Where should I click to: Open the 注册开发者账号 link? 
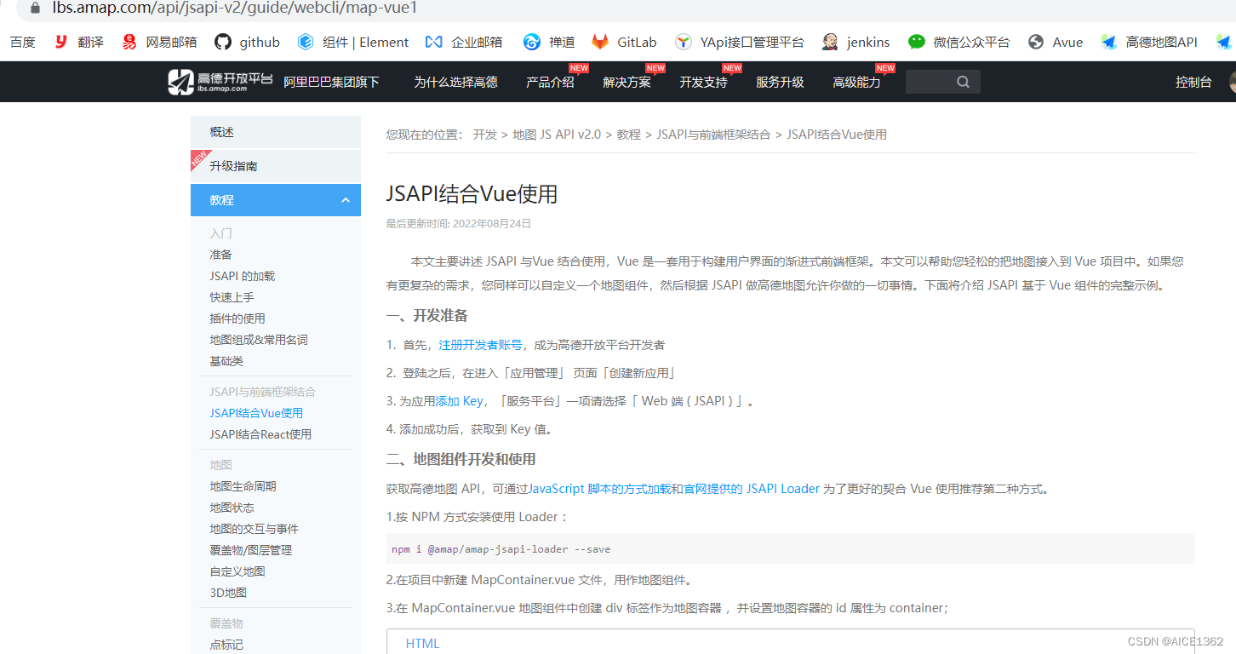click(480, 345)
